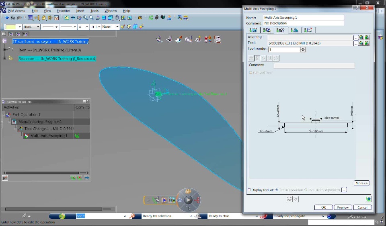The width and height of the screenshot is (386, 226).
Task: Click the Multi-View layout icon
Action: (104, 18)
